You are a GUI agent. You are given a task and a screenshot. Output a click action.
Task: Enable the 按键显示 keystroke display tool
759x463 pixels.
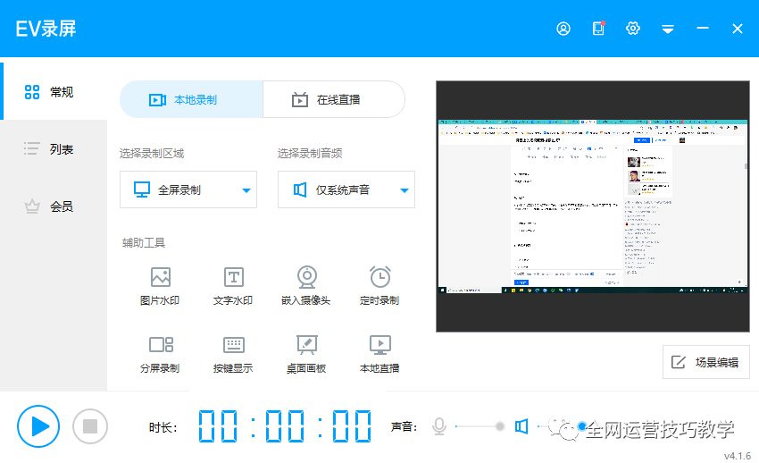[233, 354]
